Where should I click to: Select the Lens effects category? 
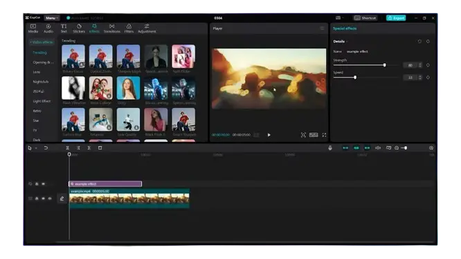tap(37, 72)
